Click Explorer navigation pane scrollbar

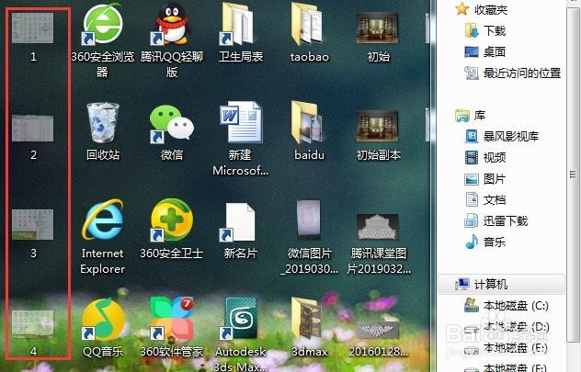pos(574,174)
